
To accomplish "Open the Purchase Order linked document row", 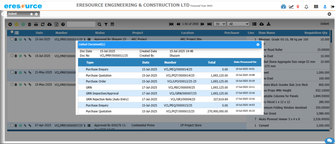I will [97, 81].
